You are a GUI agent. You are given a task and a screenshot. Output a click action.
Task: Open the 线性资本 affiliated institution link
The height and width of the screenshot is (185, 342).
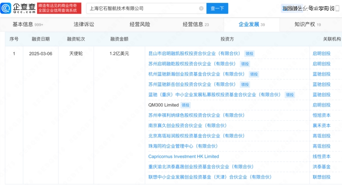[321, 157]
